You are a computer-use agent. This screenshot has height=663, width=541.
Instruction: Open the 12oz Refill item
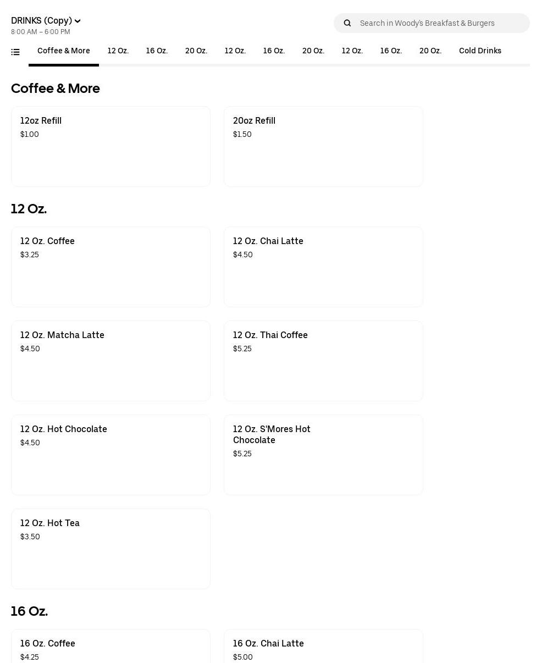(111, 146)
